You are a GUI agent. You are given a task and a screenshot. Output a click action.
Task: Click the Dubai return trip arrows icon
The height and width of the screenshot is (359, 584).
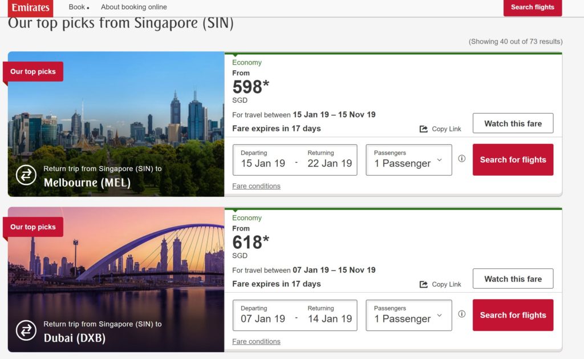point(26,330)
